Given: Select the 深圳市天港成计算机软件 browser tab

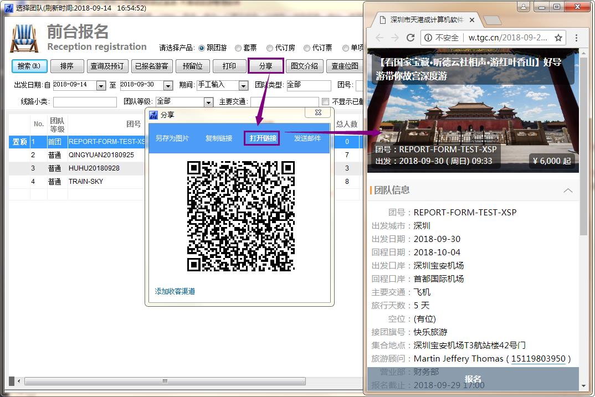Looking at the screenshot, I should (427, 20).
